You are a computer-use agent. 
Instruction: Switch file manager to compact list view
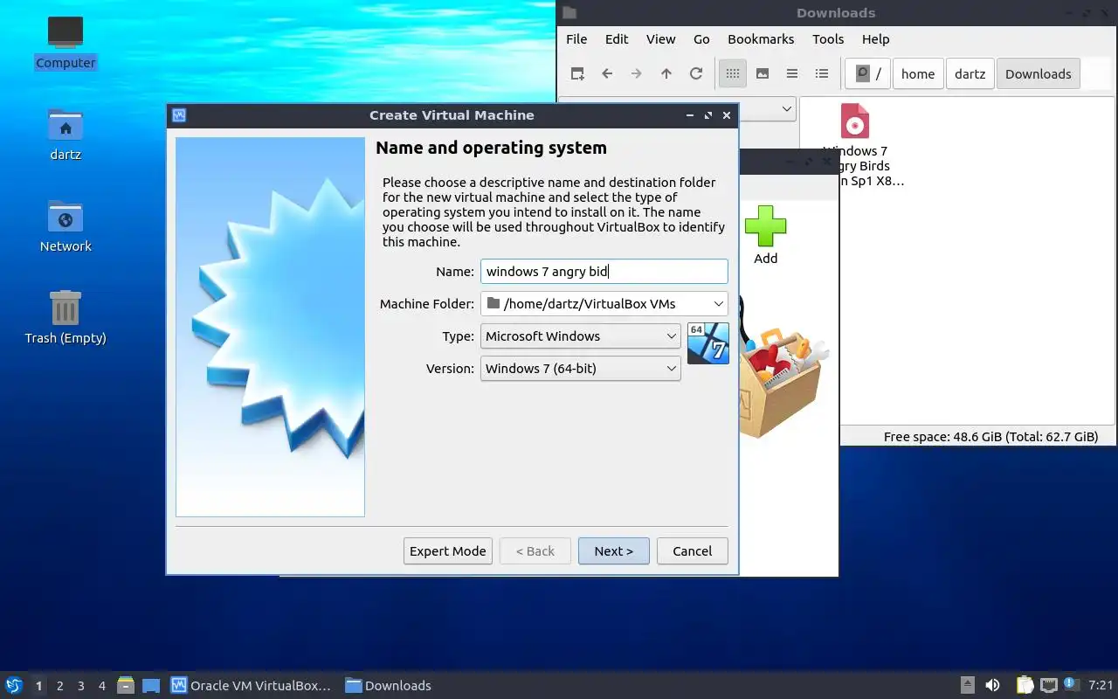tap(792, 74)
